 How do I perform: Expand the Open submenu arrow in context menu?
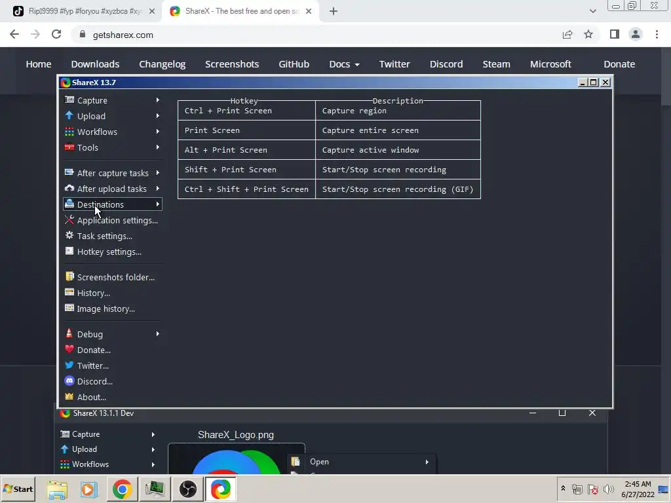pyautogui.click(x=427, y=462)
